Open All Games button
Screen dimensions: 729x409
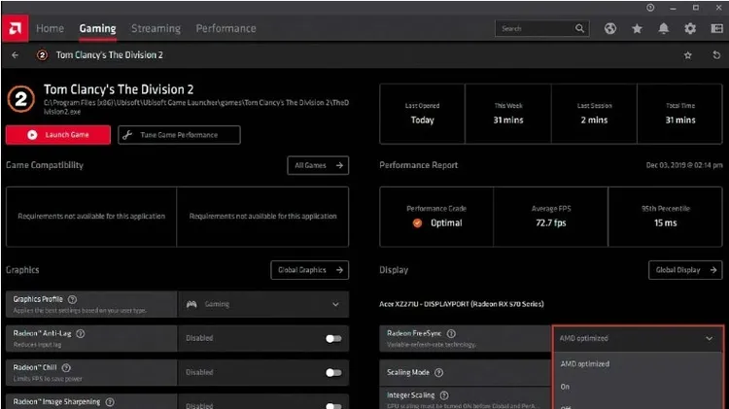318,165
